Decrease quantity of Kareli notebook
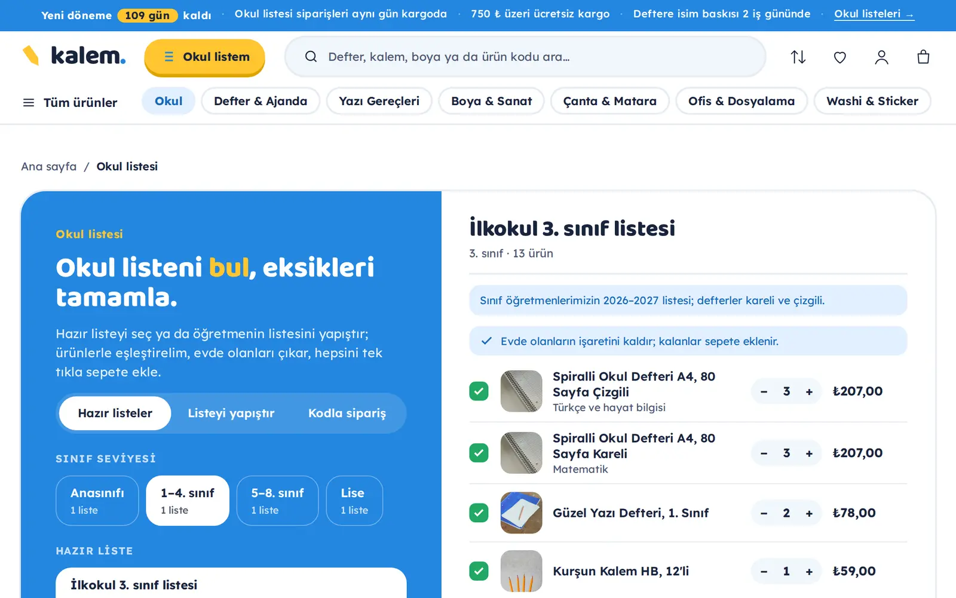This screenshot has height=598, width=956. 764,453
